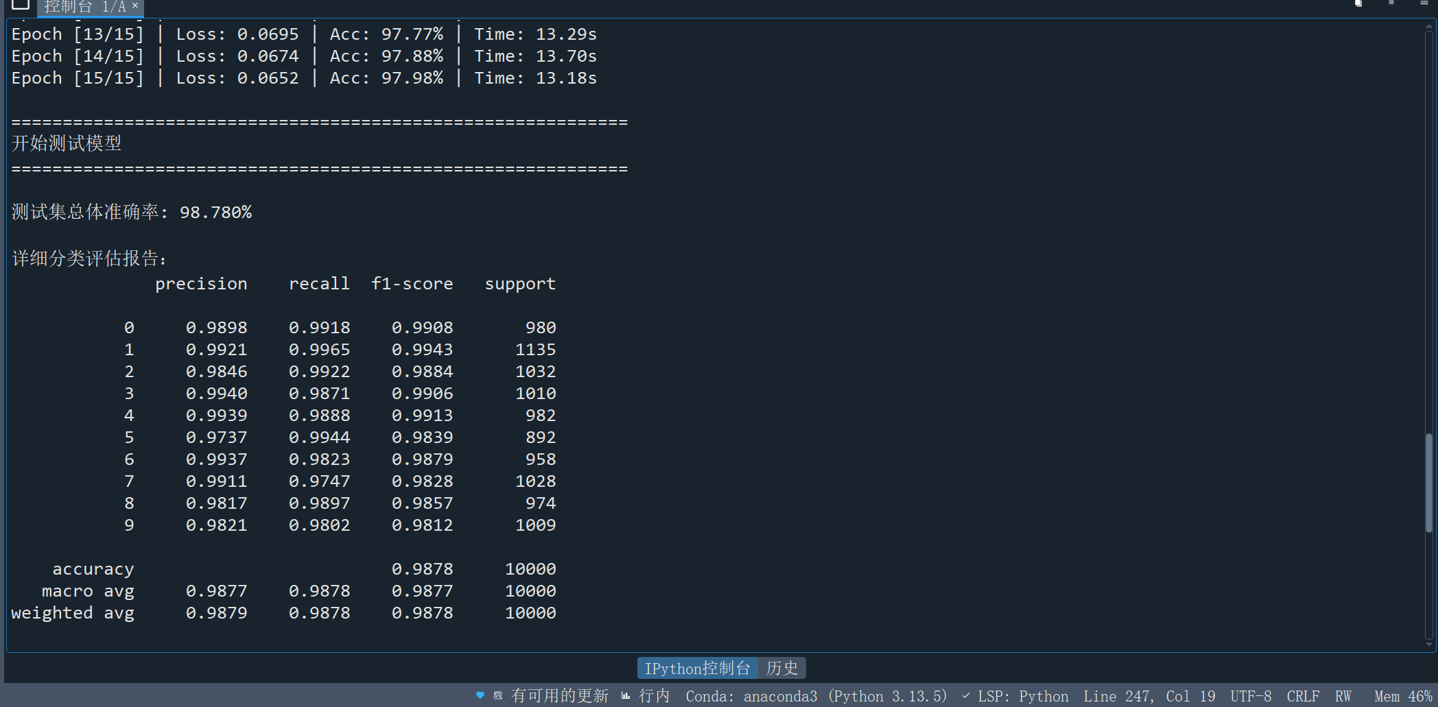Image resolution: width=1438 pixels, height=707 pixels.
Task: Open the Conda: anaconda3 environment status
Action: pyautogui.click(x=816, y=696)
